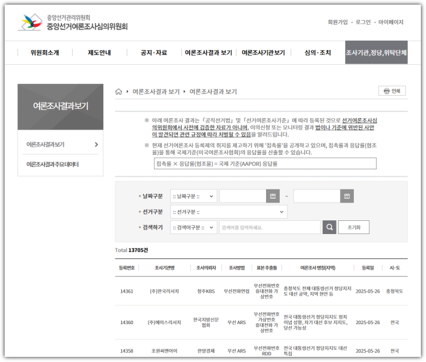The height and width of the screenshot is (362, 426).
Task: Click 한양경제 requester cell
Action: pyautogui.click(x=206, y=351)
